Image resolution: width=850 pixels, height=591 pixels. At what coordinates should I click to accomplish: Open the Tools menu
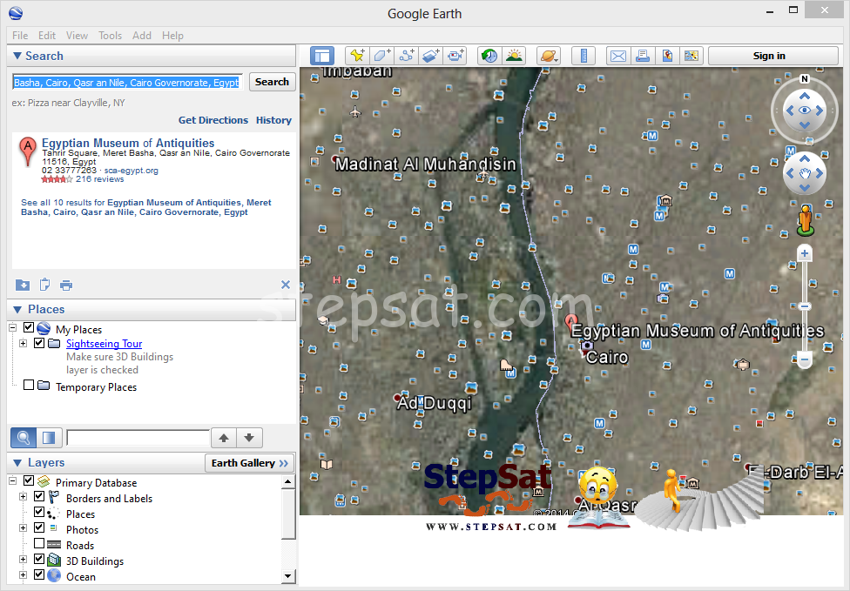[110, 36]
